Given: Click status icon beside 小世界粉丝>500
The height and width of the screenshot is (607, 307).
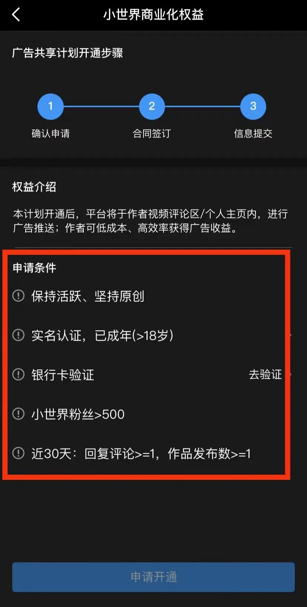Looking at the screenshot, I should point(19,414).
